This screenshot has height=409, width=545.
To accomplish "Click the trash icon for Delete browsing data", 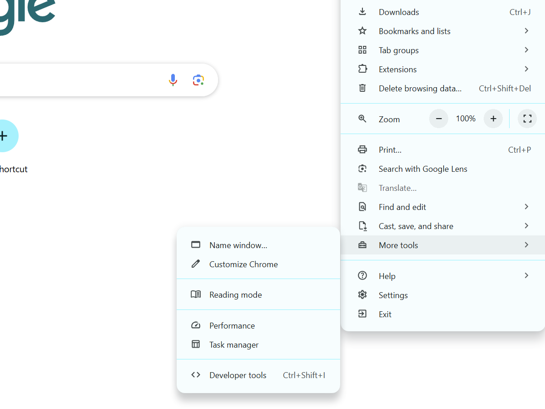I will (362, 88).
